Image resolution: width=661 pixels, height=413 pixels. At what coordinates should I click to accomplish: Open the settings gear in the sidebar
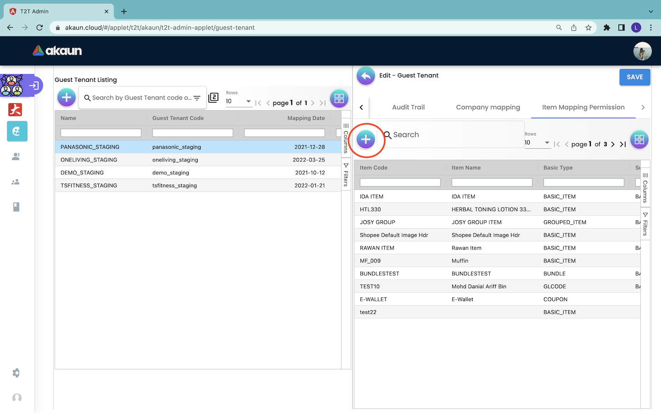[x=17, y=373]
